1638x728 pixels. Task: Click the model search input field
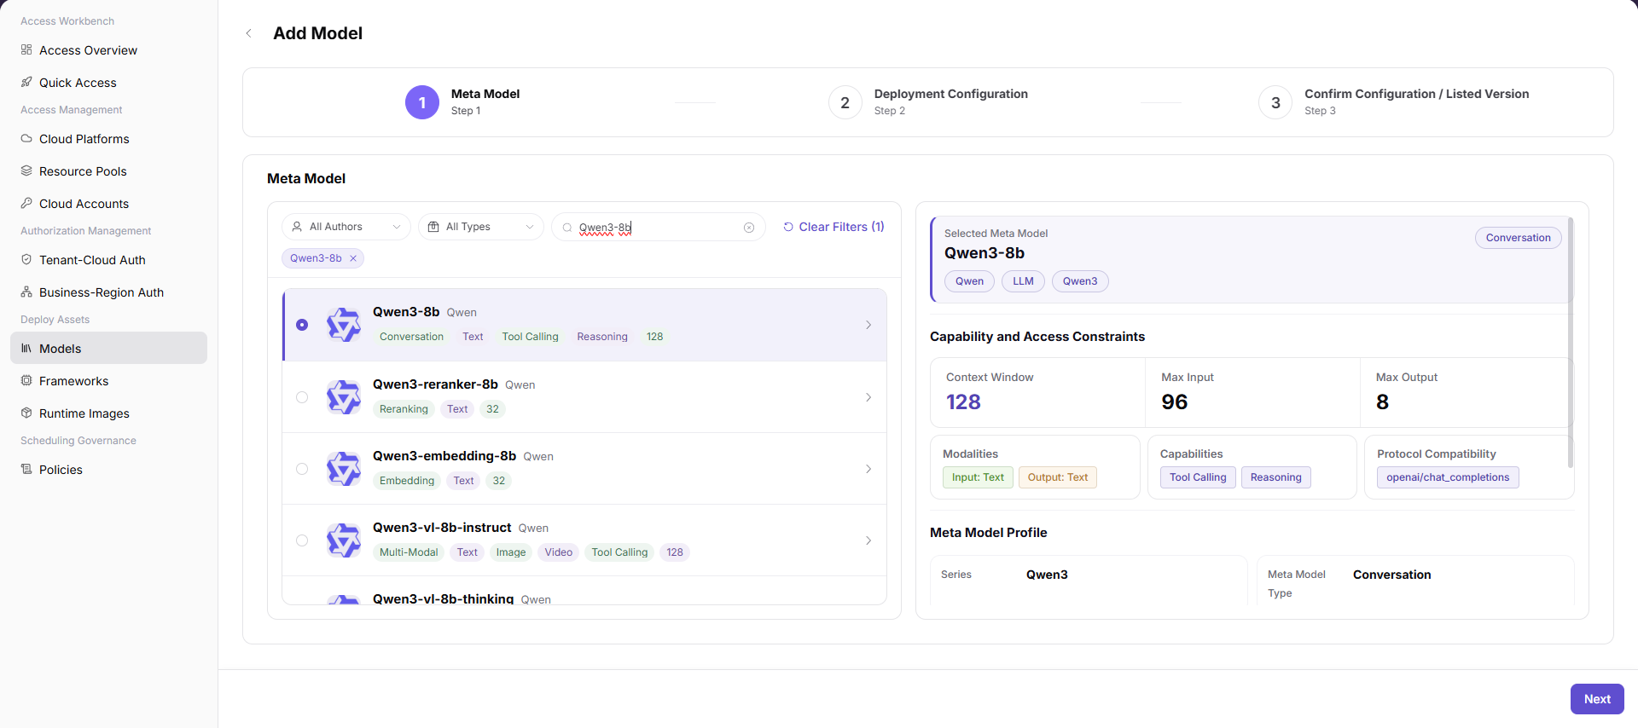pyautogui.click(x=658, y=228)
